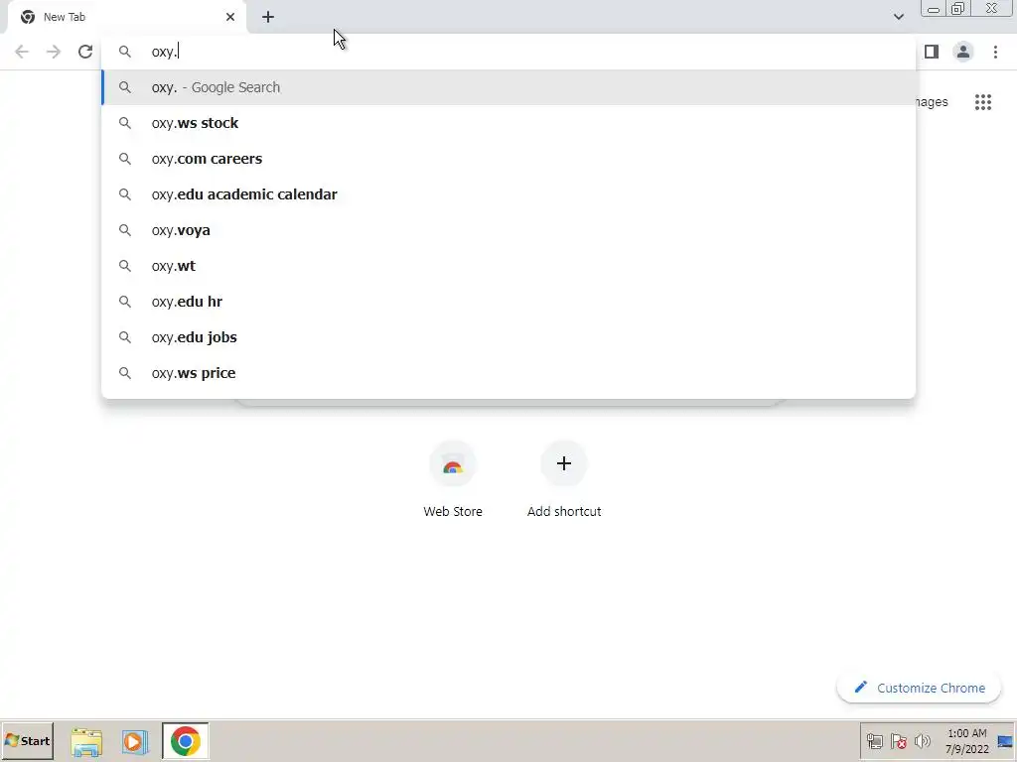Viewport: 1017px width, 762px height.
Task: Close the New Tab tab
Action: [x=230, y=17]
